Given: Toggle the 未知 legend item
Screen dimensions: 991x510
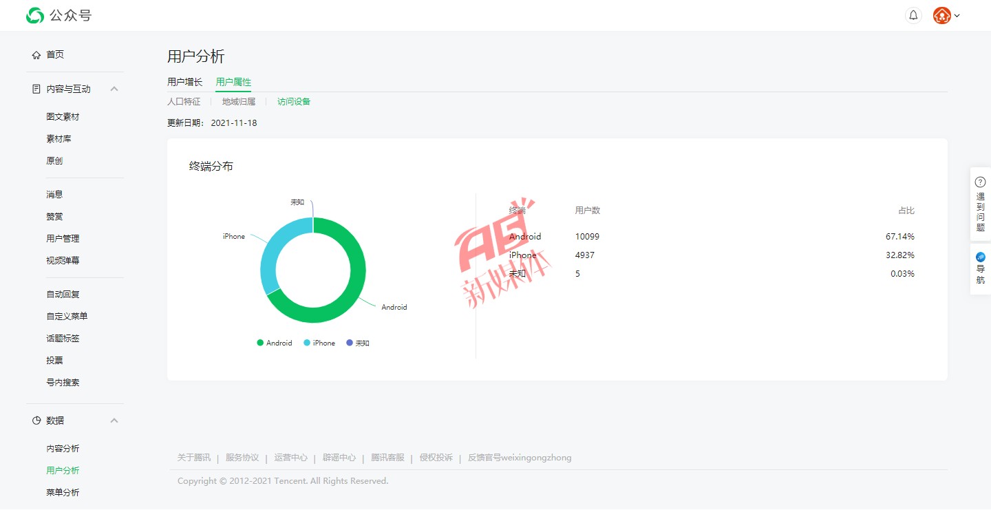Looking at the screenshot, I should (x=358, y=343).
